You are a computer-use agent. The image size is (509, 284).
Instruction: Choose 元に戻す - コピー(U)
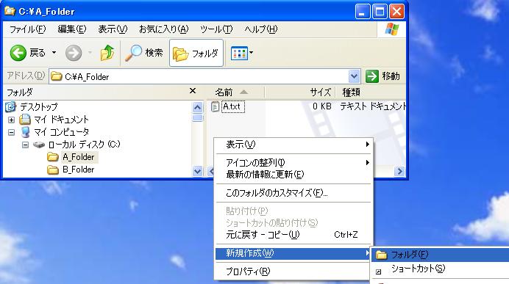pyautogui.click(x=293, y=234)
